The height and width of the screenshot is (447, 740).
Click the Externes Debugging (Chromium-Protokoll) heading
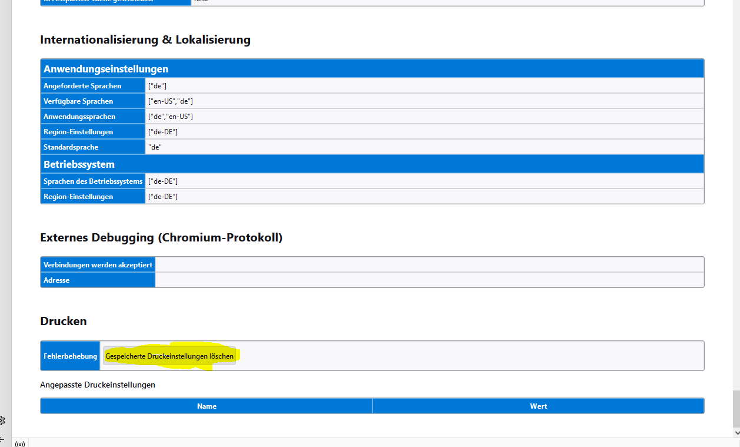click(161, 237)
